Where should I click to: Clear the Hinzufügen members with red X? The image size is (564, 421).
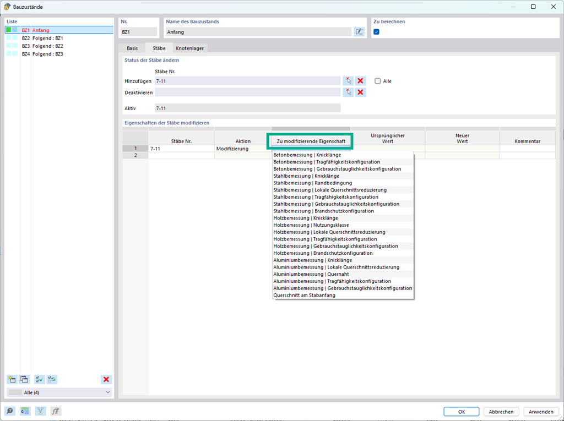coord(360,81)
